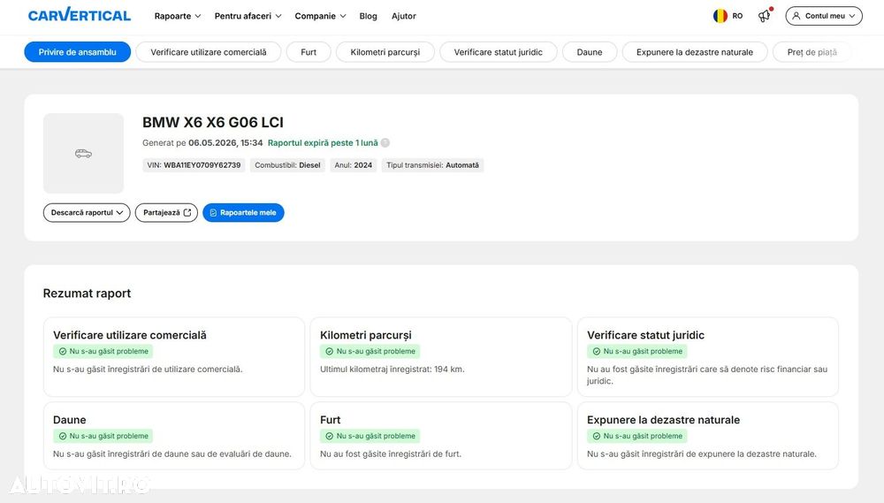Open the Blog link
Screen dimensions: 884x503
tap(368, 16)
